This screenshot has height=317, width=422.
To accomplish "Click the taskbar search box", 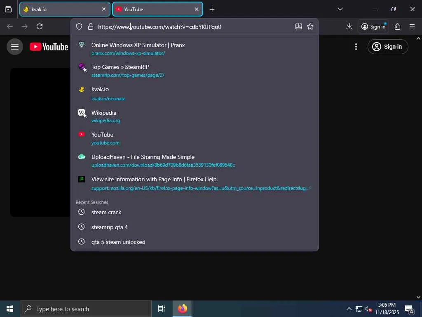I will 86,309.
